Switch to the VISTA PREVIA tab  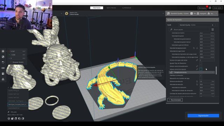click(x=111, y=8)
